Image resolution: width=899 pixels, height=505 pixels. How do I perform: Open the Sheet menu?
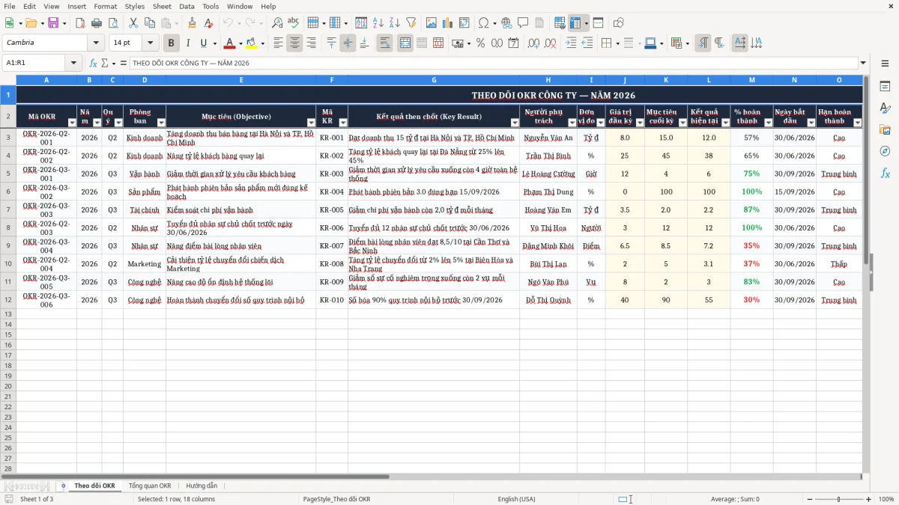[x=162, y=6]
